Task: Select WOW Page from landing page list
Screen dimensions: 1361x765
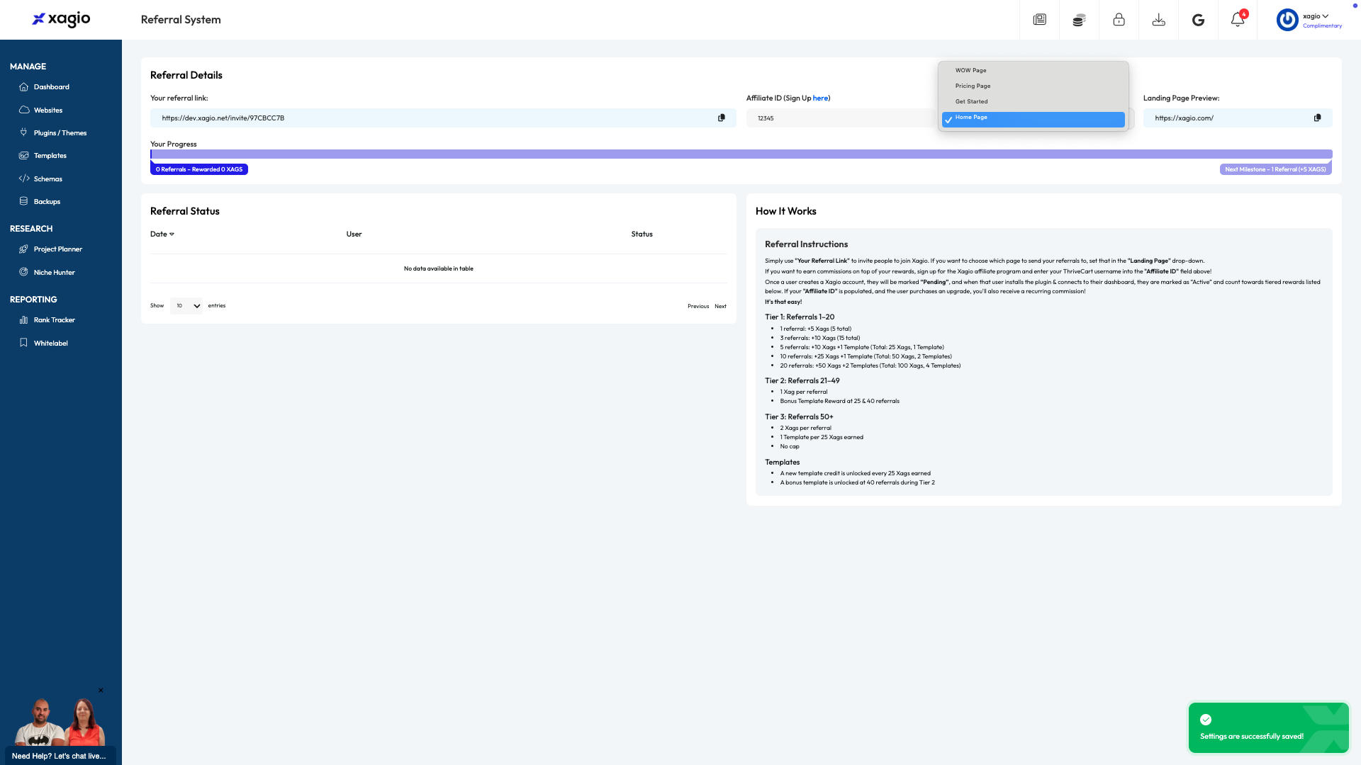Action: [1034, 70]
